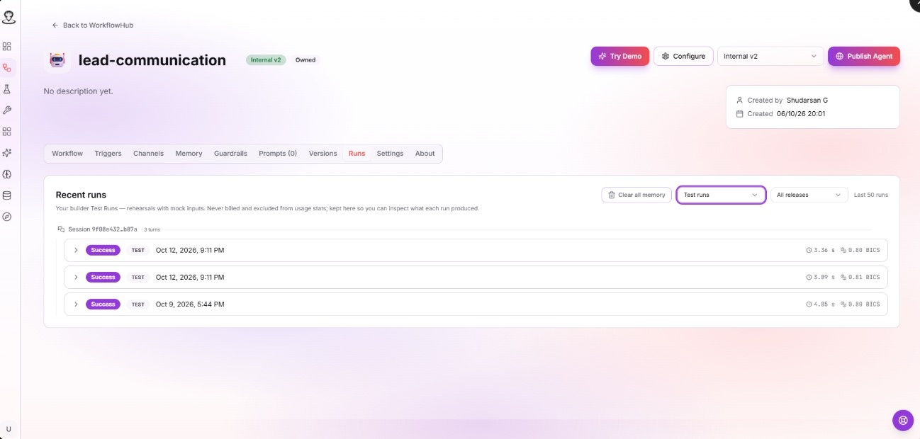920x439 pixels.
Task: Open the database icon in sidebar
Action: pos(7,195)
